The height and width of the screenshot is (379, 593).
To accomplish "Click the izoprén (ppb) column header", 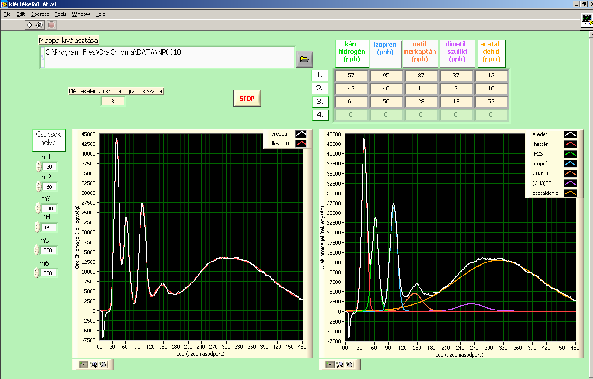I will click(x=386, y=53).
